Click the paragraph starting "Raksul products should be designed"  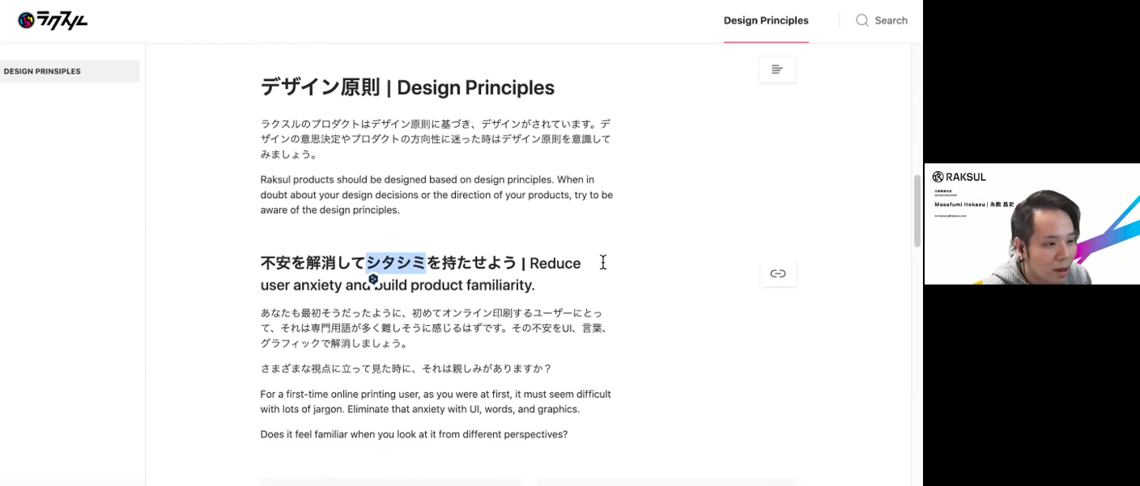pyautogui.click(x=436, y=195)
